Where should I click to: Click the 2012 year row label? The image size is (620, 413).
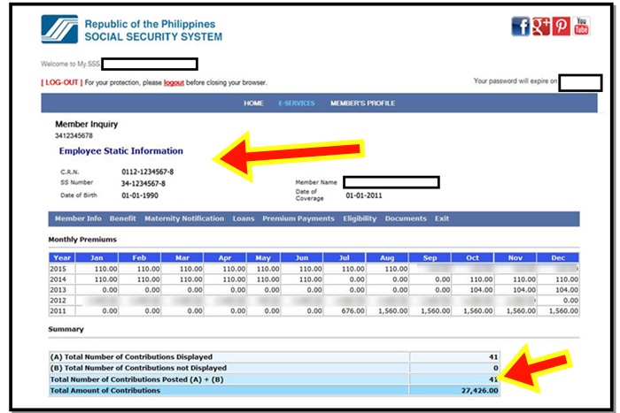pos(58,301)
